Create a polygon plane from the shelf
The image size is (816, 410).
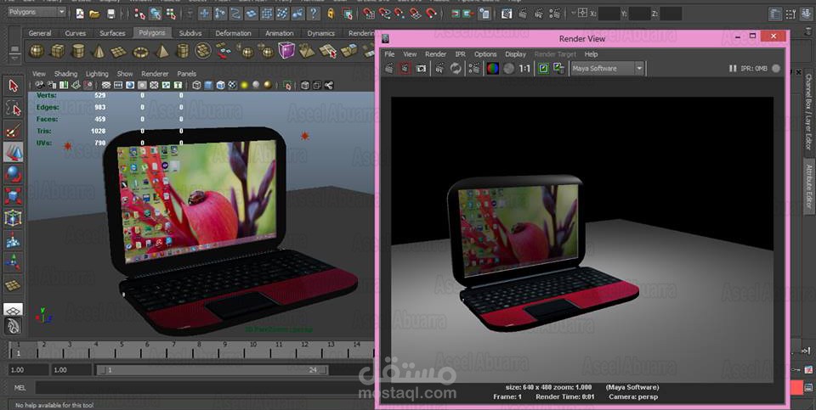pos(119,52)
